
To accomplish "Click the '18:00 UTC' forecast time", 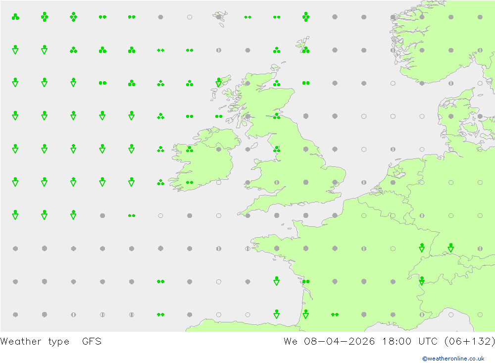I will pos(410,341).
